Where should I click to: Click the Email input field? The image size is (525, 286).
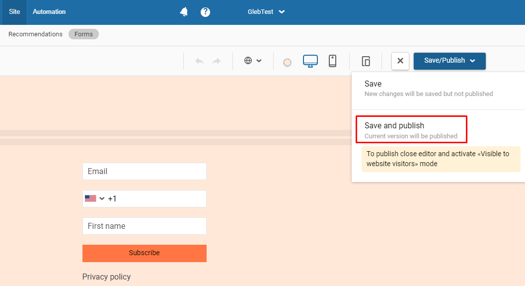(144, 171)
